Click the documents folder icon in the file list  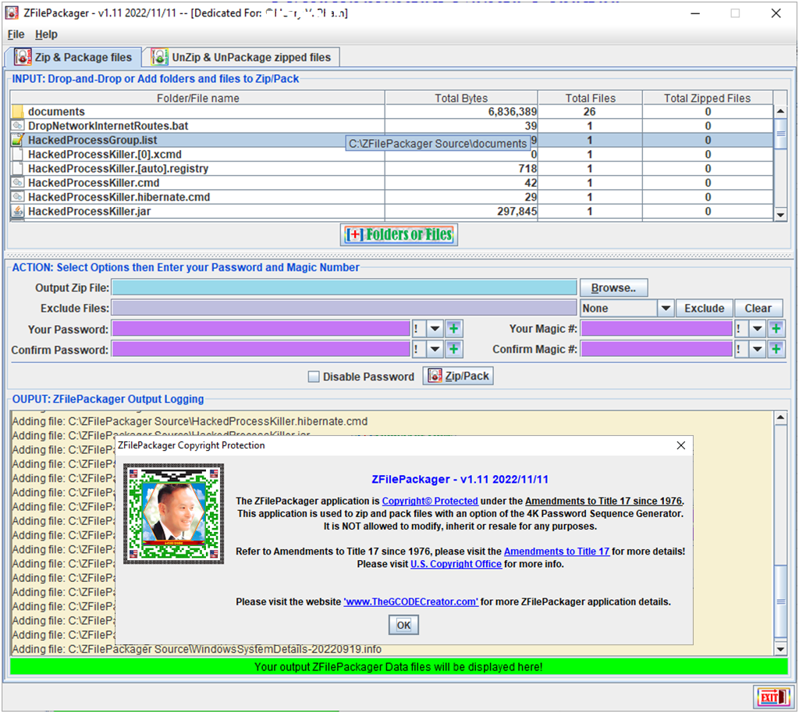18,112
